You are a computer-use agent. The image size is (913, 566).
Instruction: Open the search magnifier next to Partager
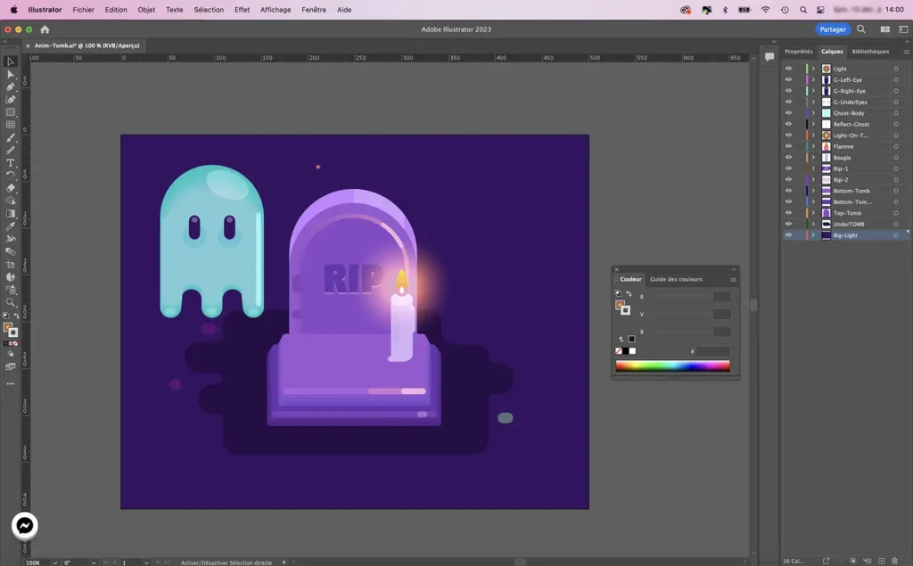[861, 29]
